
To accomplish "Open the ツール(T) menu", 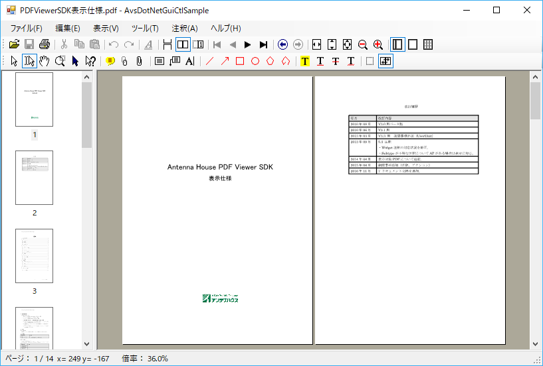I will pos(145,29).
